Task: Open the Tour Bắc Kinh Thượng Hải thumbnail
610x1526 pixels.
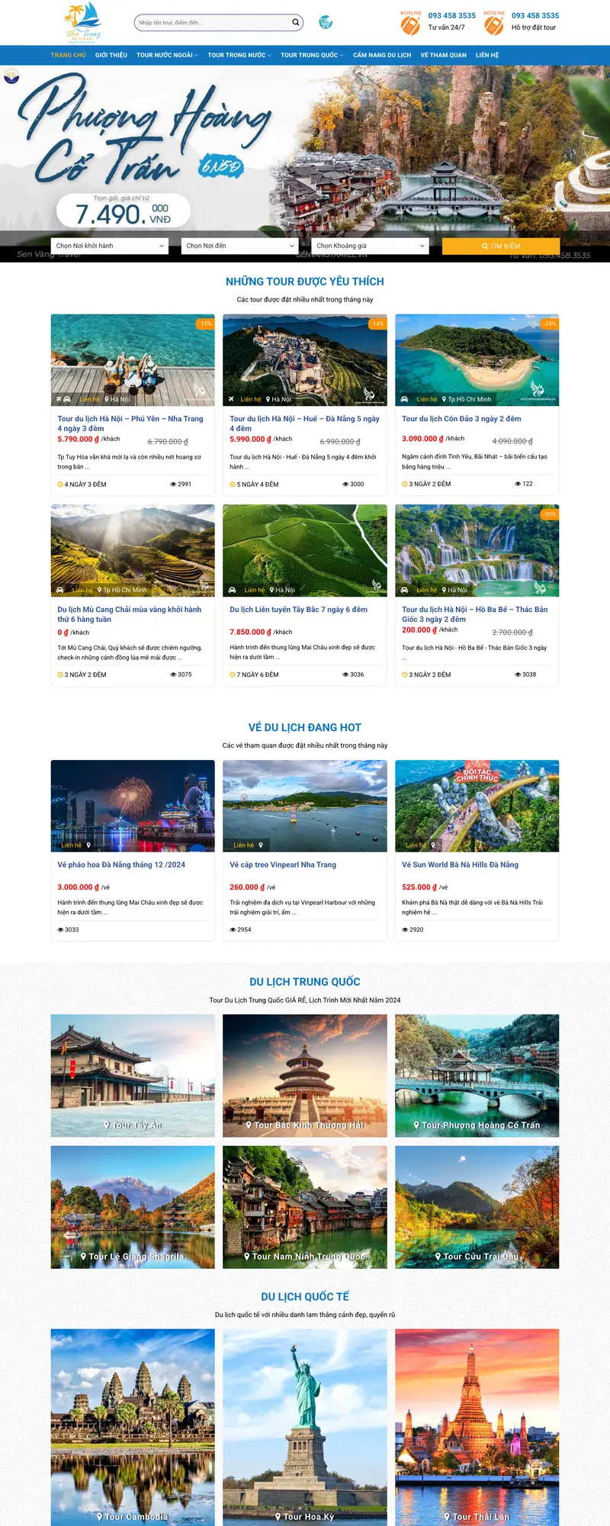Action: [x=305, y=1076]
